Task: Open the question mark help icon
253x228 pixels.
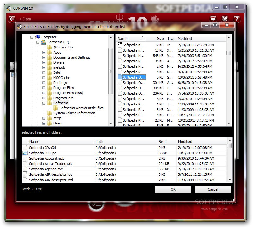Action: pos(237,19)
